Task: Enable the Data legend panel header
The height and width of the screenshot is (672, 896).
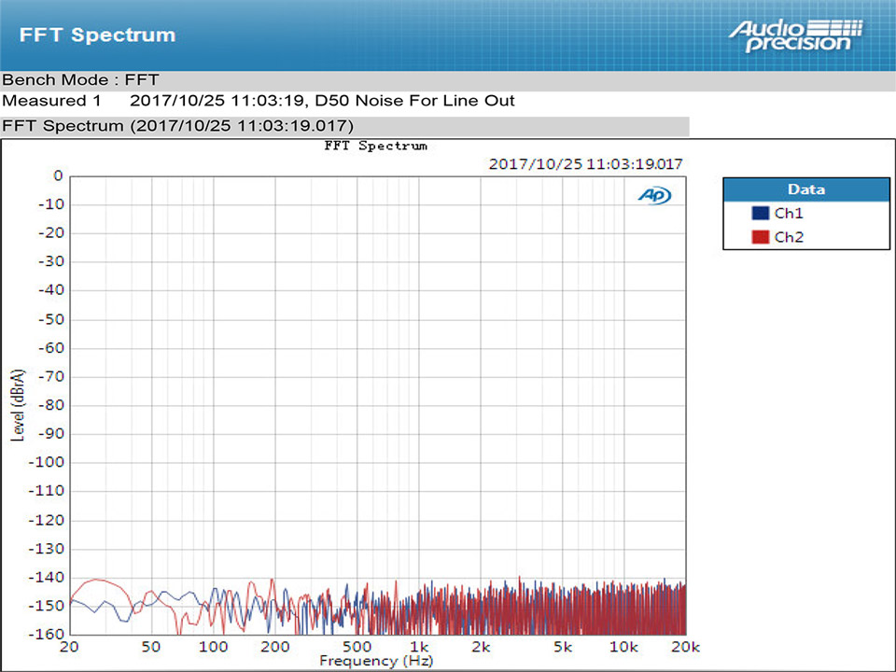Action: click(805, 189)
